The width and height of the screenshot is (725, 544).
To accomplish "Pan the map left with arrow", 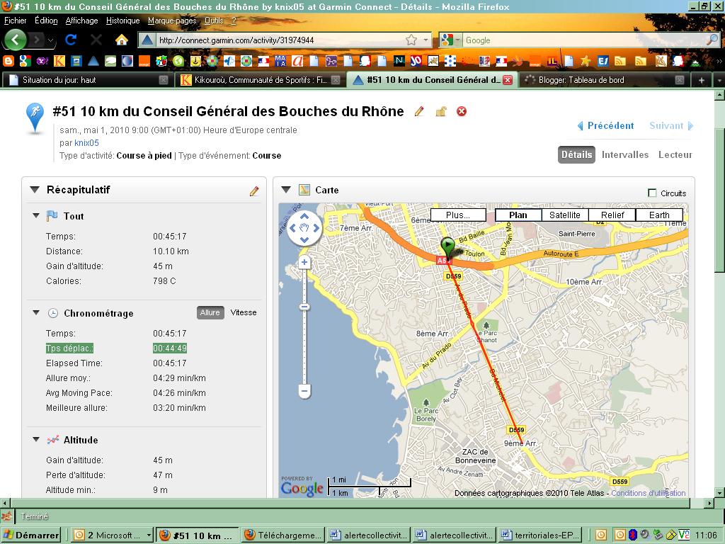I will coord(292,227).
